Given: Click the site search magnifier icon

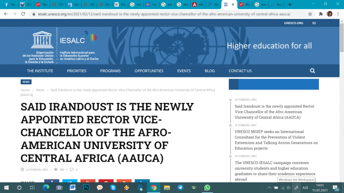Looking at the screenshot, I should 312,71.
